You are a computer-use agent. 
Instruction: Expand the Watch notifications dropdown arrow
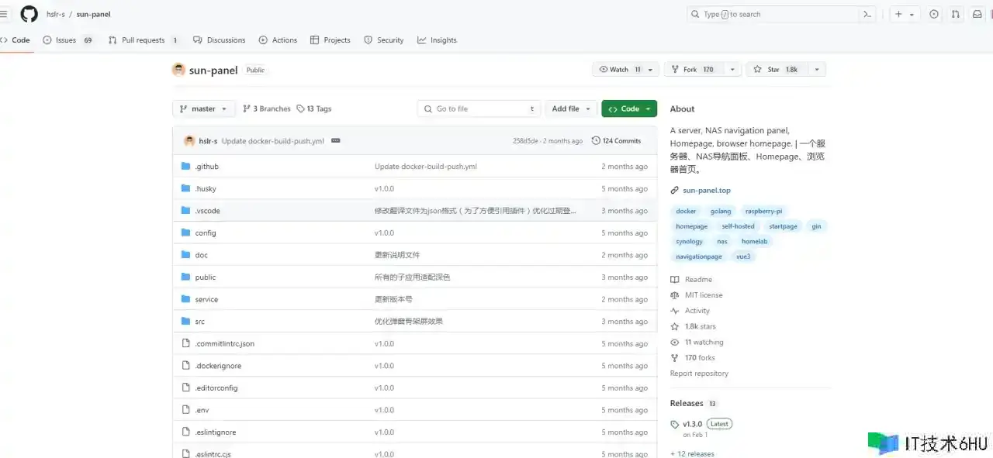(x=652, y=70)
